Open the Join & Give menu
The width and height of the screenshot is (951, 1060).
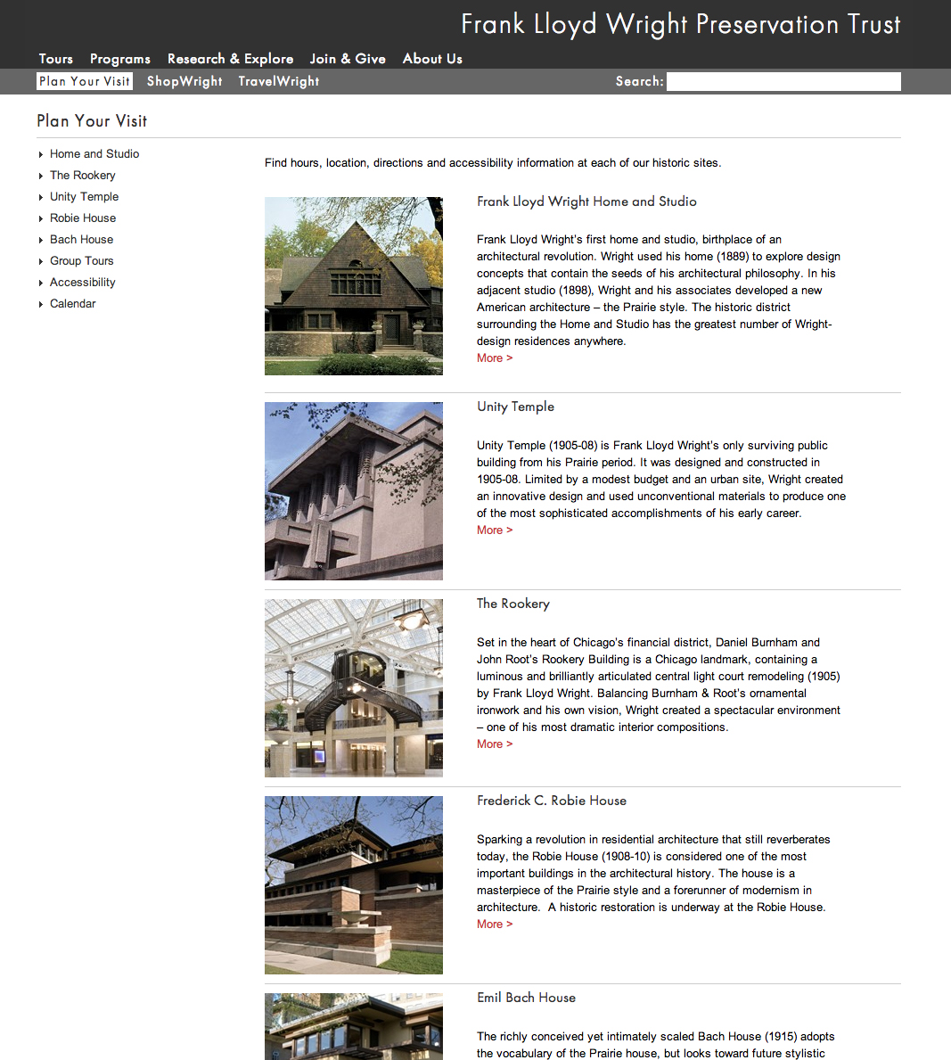[x=348, y=59]
